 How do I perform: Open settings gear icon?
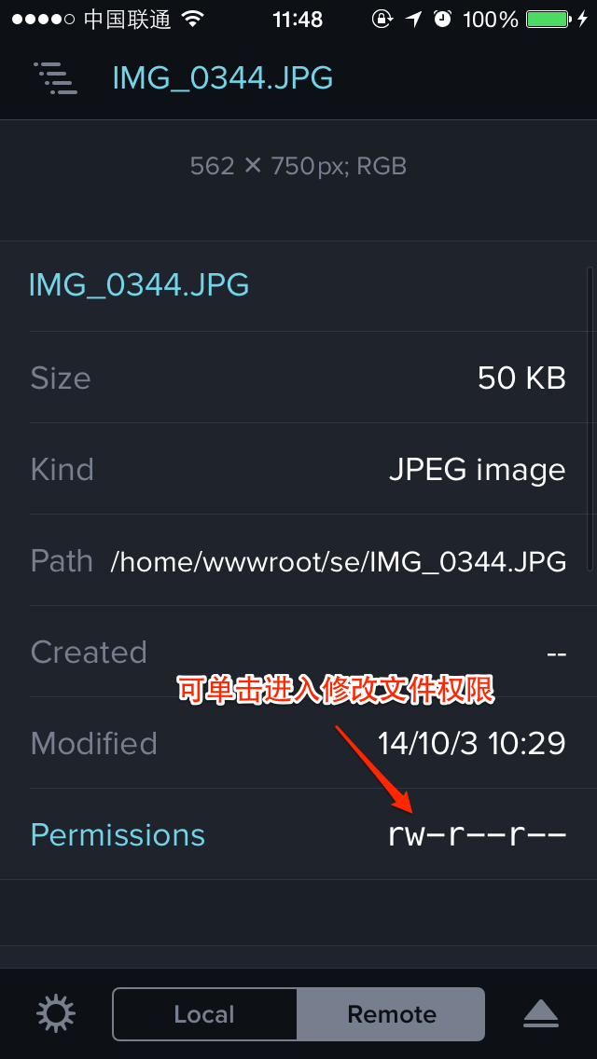pos(56,1013)
